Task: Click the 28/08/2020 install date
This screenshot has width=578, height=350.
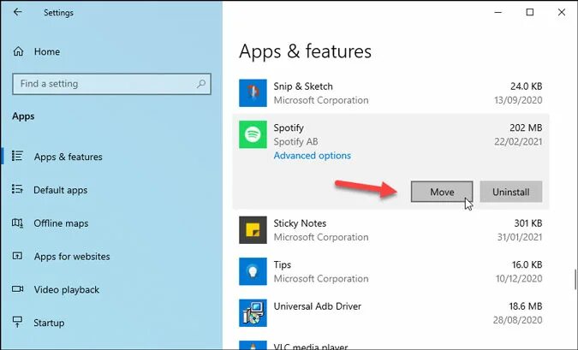Action: [x=517, y=320]
